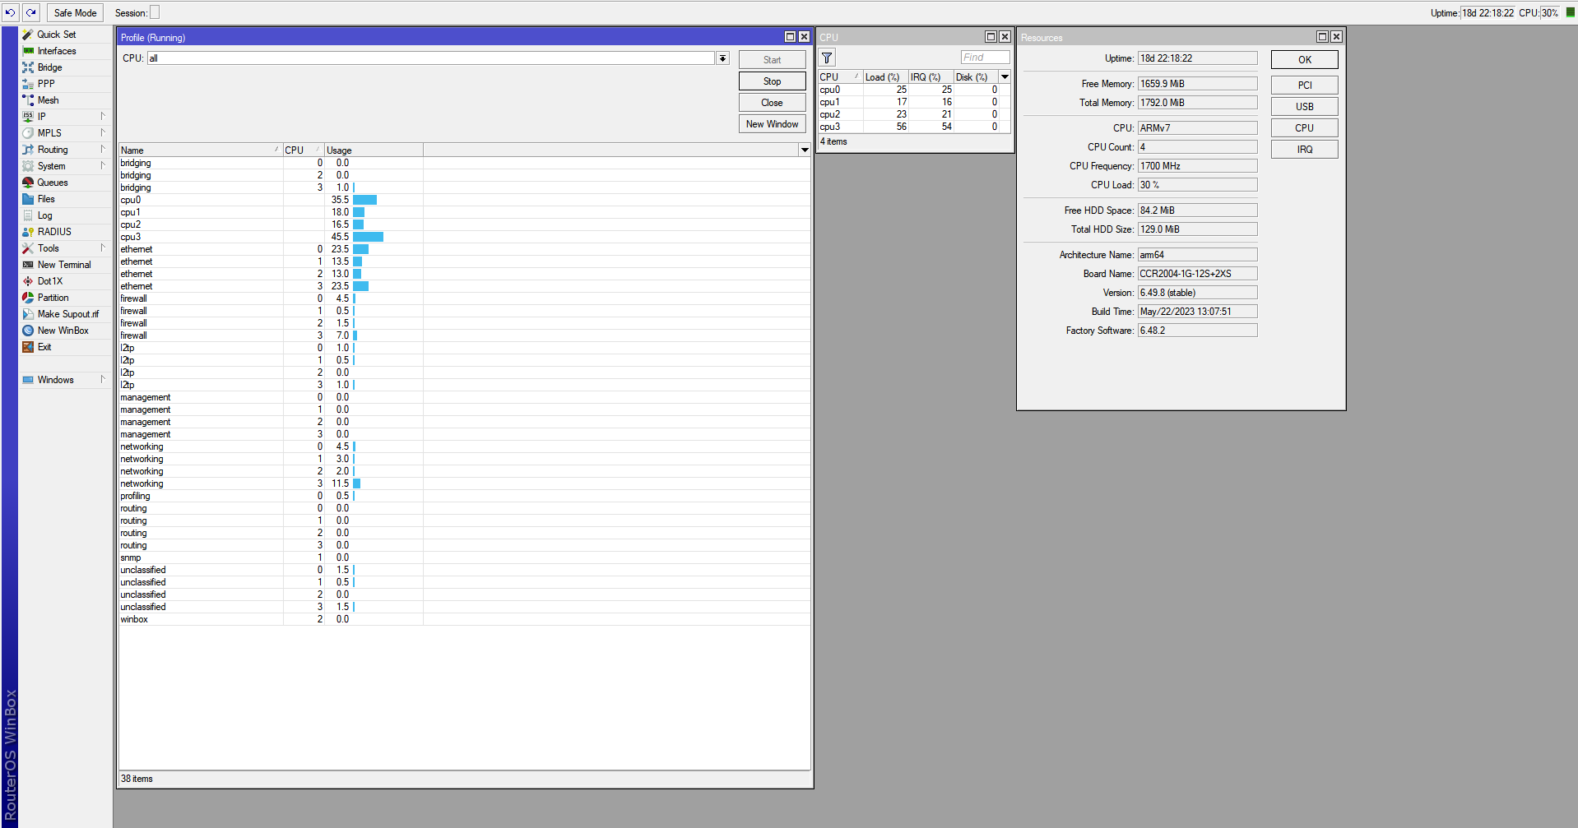The height and width of the screenshot is (828, 1578).
Task: Click the IRQ button in Resources
Action: (x=1304, y=150)
